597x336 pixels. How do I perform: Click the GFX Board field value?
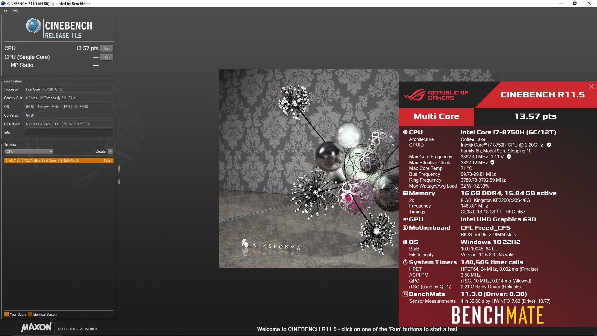point(68,124)
